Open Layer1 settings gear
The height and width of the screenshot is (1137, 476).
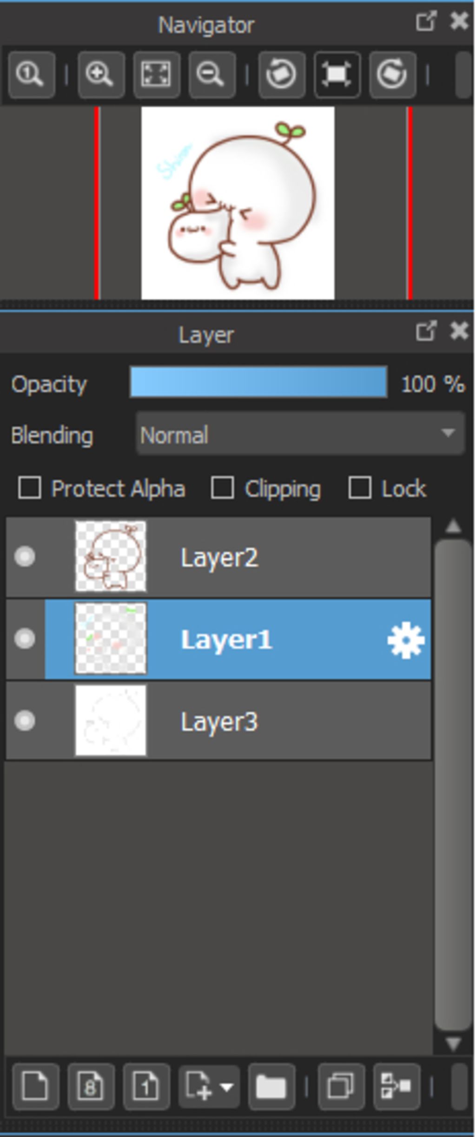406,640
